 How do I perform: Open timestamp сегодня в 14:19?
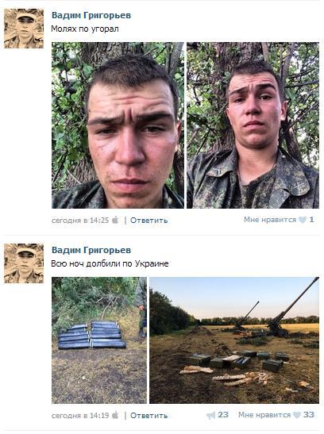pyautogui.click(x=80, y=416)
